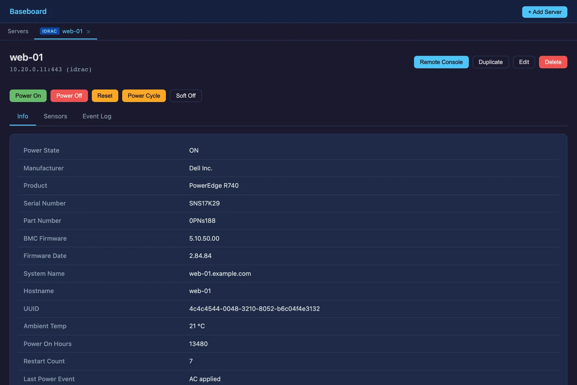Select Power On Hours value 13480
Image resolution: width=577 pixels, height=385 pixels.
(x=198, y=344)
